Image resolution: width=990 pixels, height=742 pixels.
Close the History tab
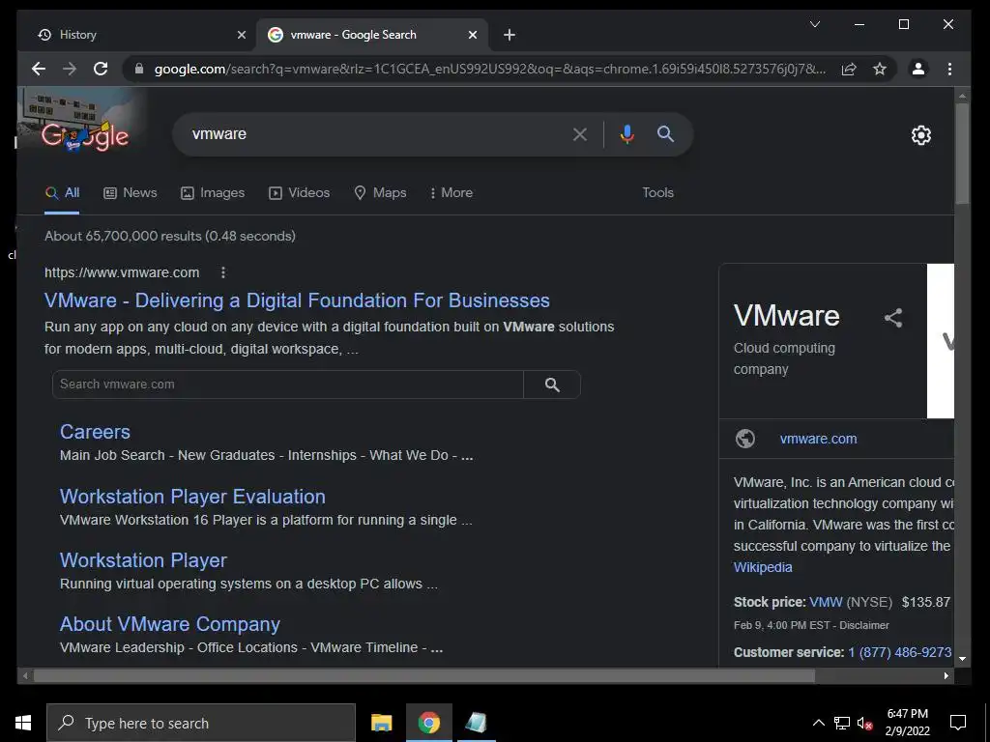click(241, 36)
